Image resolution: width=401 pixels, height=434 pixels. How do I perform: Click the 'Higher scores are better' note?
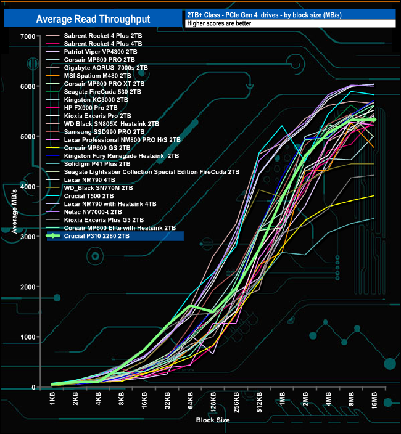pos(219,23)
